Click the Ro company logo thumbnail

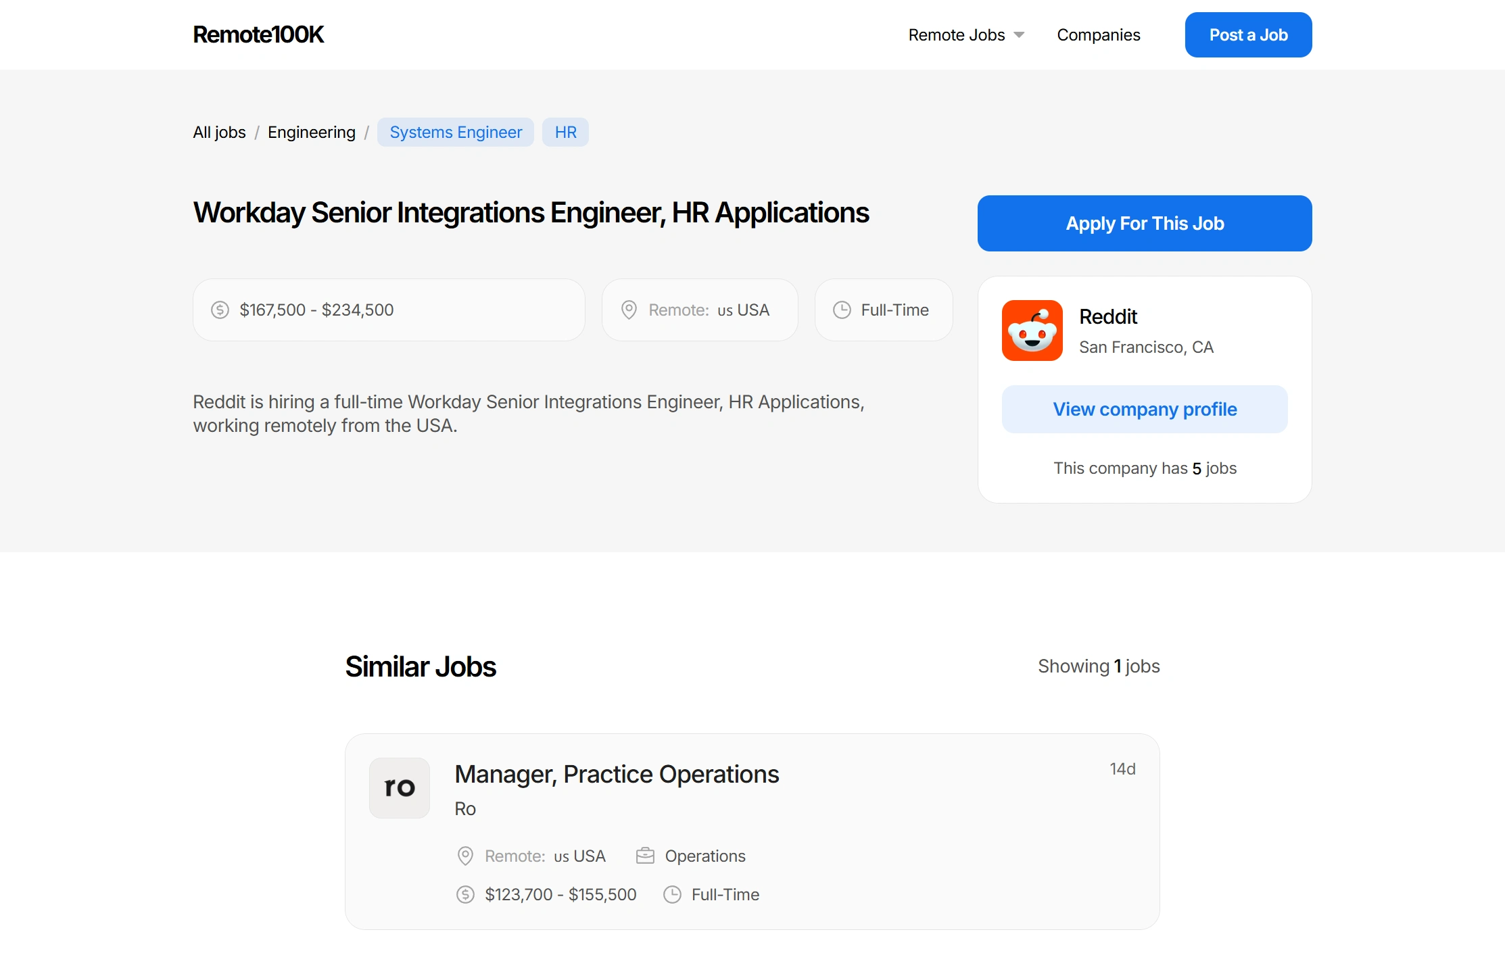tap(400, 787)
